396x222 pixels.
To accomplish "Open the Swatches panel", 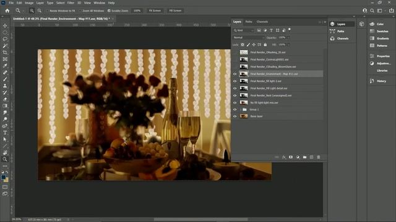I will tap(379, 31).
